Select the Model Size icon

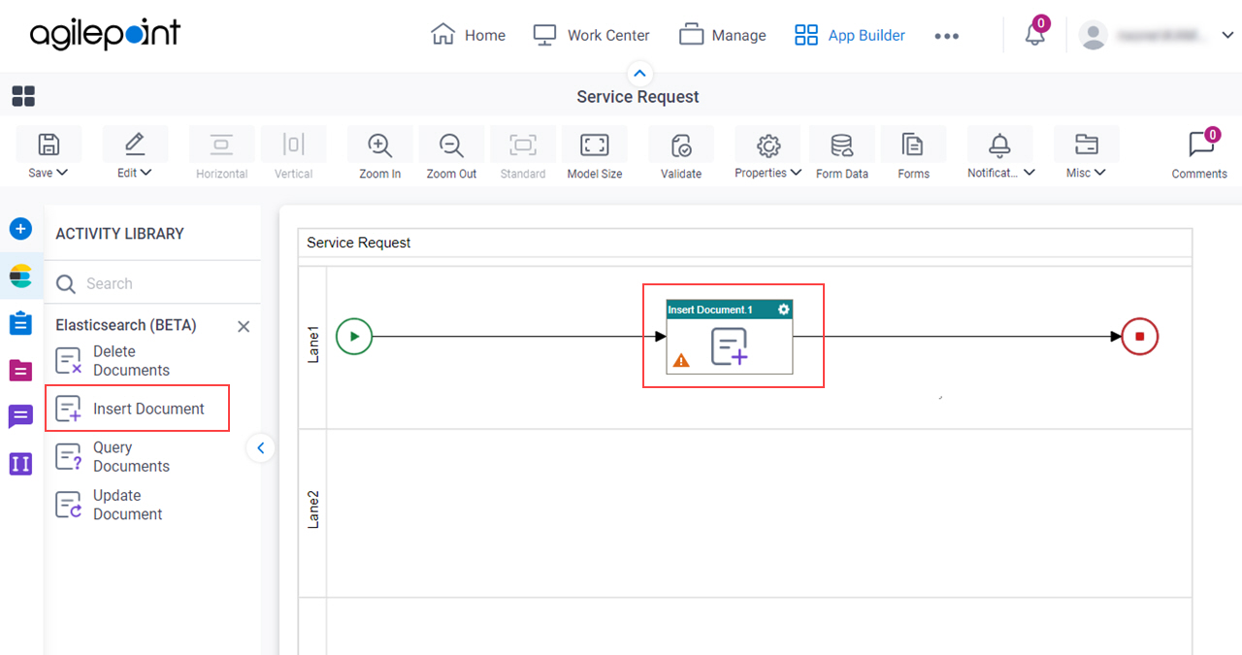[594, 146]
